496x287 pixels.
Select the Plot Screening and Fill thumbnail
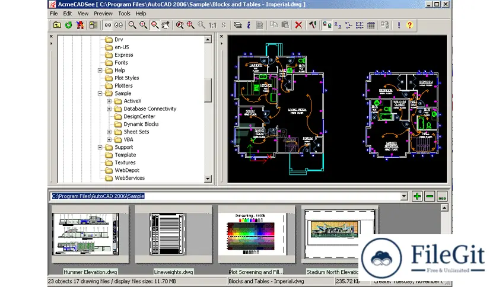click(x=256, y=234)
